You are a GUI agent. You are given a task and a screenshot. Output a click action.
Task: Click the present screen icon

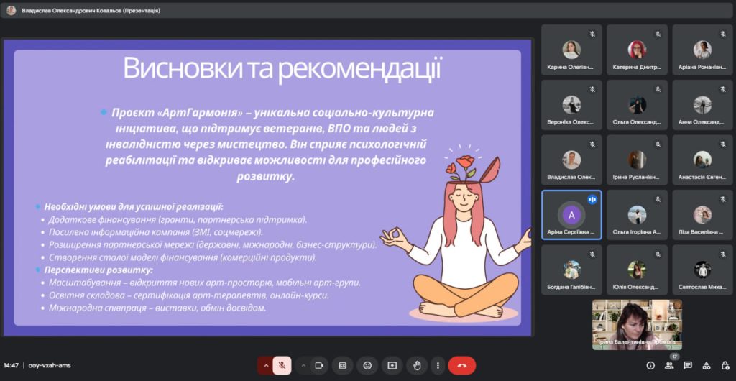(392, 365)
